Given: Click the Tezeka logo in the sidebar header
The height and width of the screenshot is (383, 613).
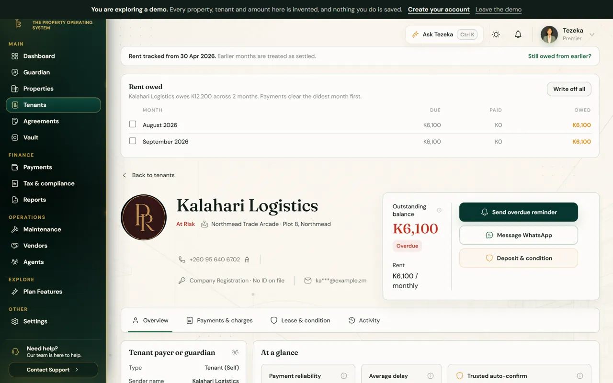Looking at the screenshot, I should [19, 24].
